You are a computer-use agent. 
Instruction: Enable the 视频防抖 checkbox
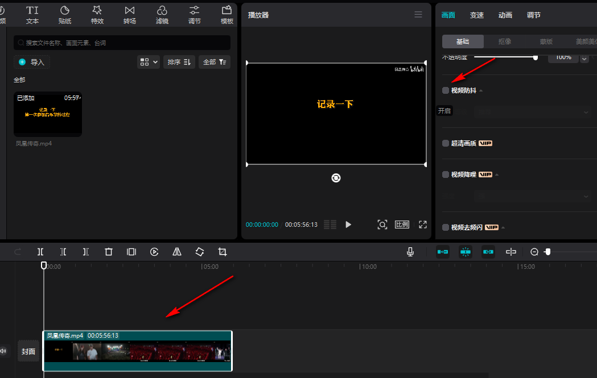coord(446,90)
